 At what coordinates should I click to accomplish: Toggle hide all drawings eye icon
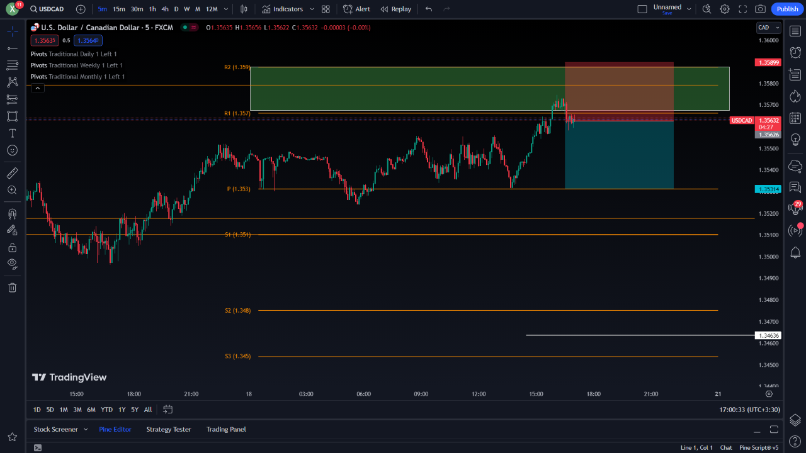12,264
